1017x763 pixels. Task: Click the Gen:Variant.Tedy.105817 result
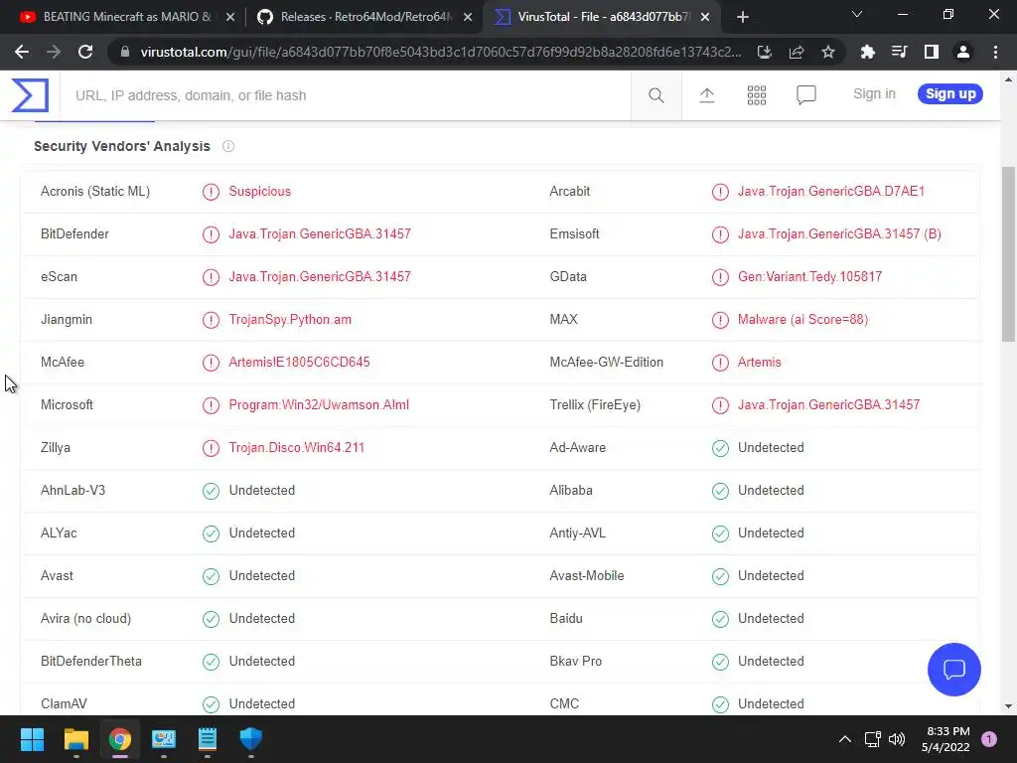coord(809,277)
